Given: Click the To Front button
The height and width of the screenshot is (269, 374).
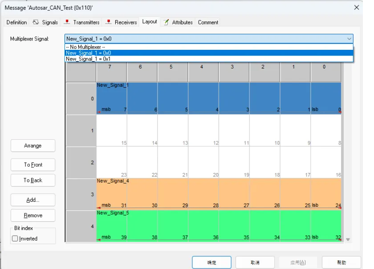Looking at the screenshot, I should point(33,165).
